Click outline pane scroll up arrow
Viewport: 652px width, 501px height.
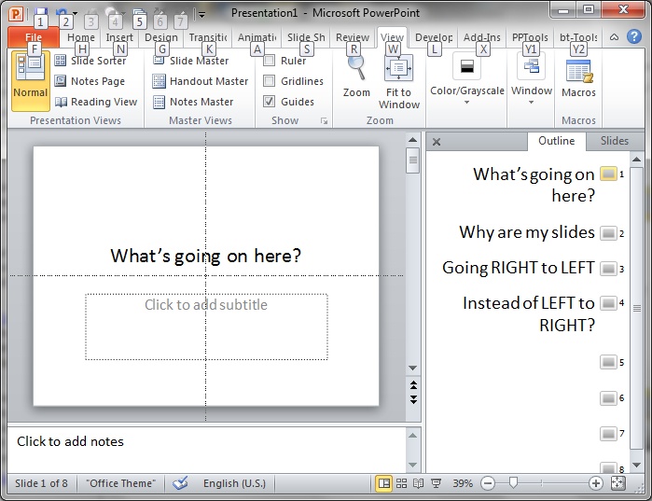(637, 160)
